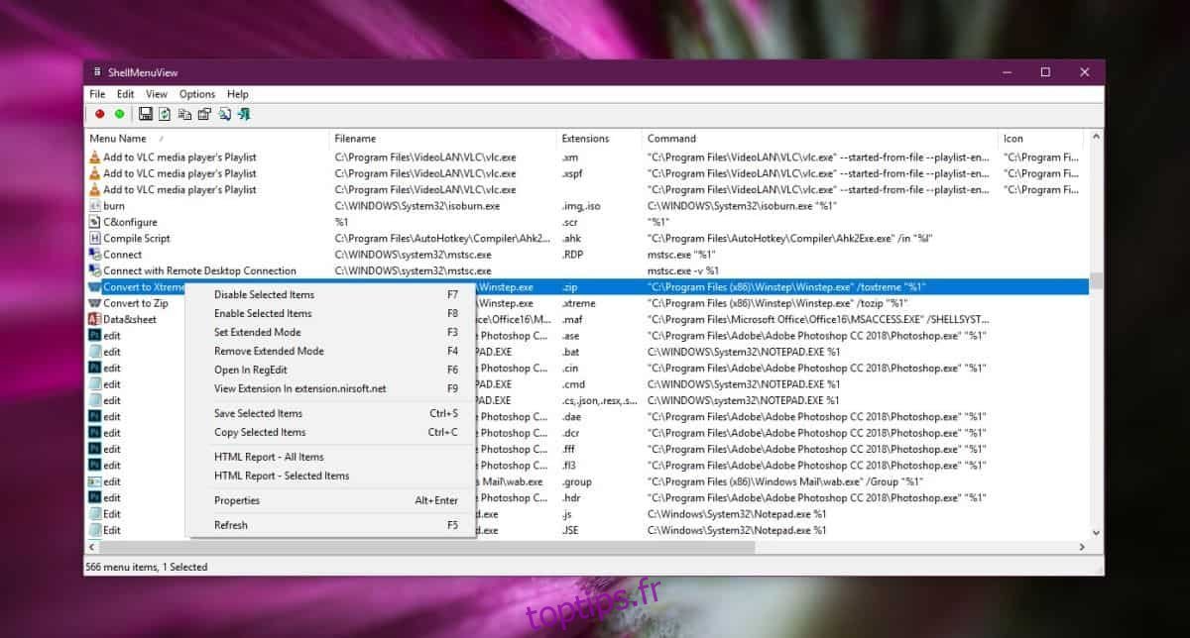Choose Disable Selected Items from context menu
Screen dimensions: 1190x638
click(264, 294)
